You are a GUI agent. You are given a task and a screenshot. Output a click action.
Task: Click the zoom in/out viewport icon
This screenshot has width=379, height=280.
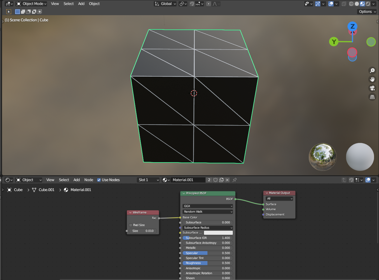click(x=372, y=71)
